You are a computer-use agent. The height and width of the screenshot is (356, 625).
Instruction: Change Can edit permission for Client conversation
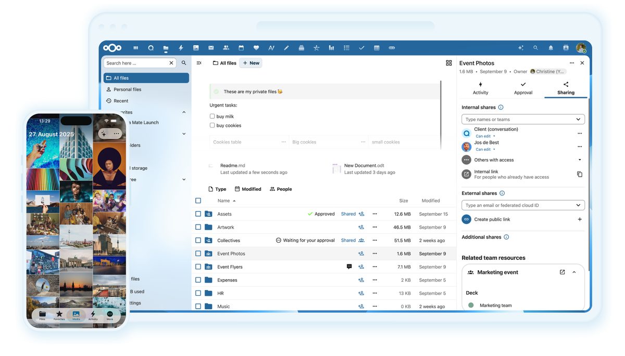pos(484,136)
